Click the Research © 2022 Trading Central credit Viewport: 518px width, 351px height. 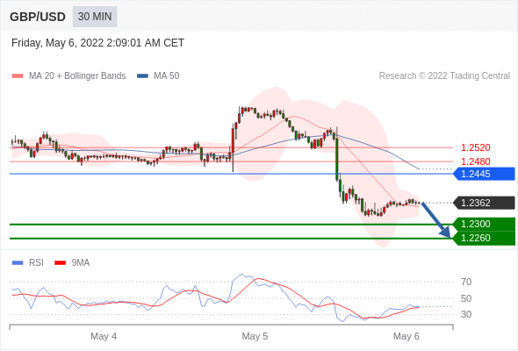point(444,76)
